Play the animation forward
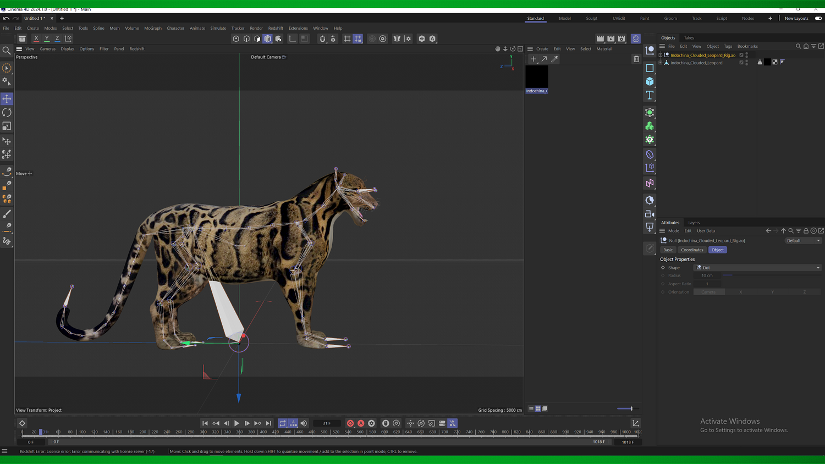The height and width of the screenshot is (464, 825). coord(237,423)
